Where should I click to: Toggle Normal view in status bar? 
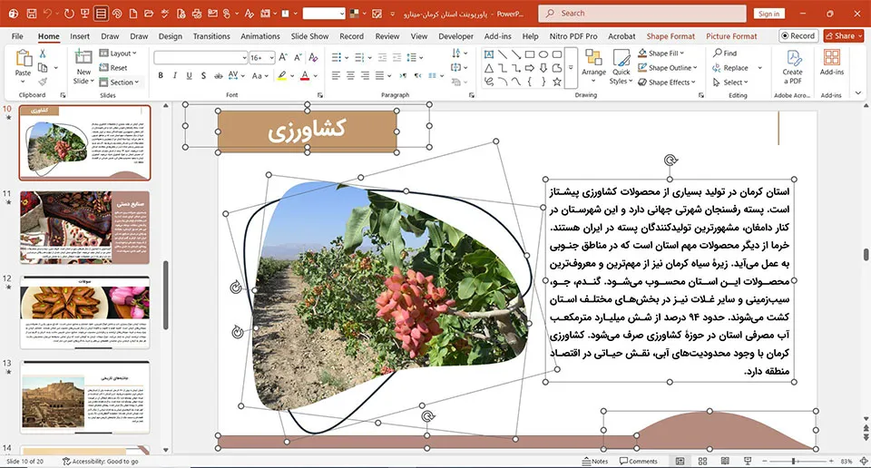(x=680, y=462)
